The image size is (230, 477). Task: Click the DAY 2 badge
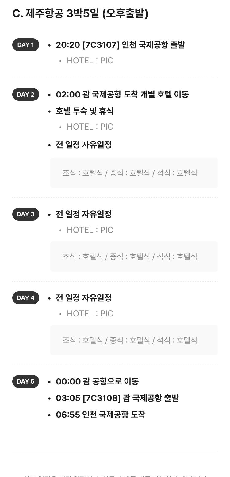(x=26, y=94)
